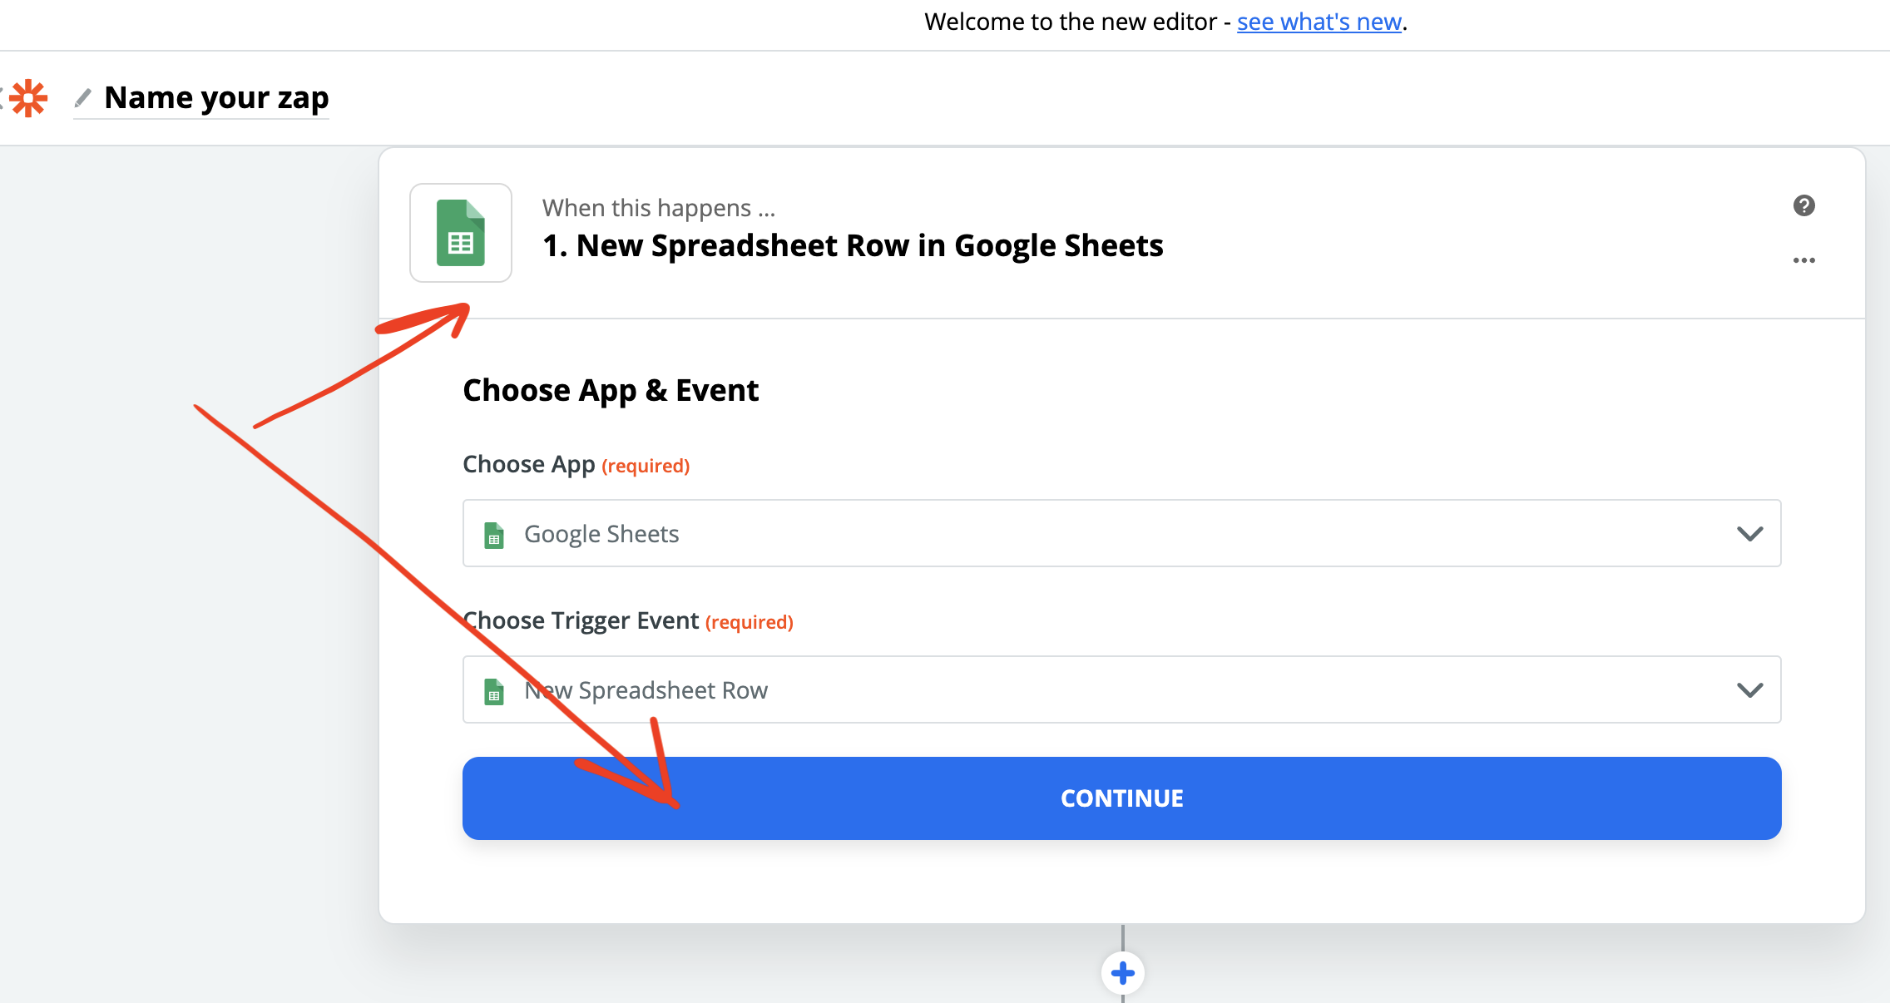Click the "Choose Trigger Event" field label
This screenshot has width=1890, height=1003.
(581, 620)
